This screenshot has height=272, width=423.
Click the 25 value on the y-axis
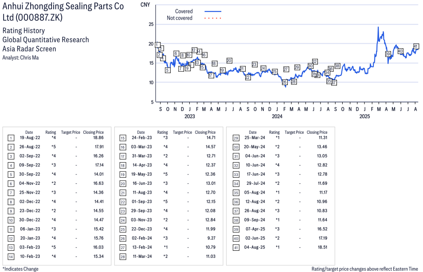coord(151,24)
